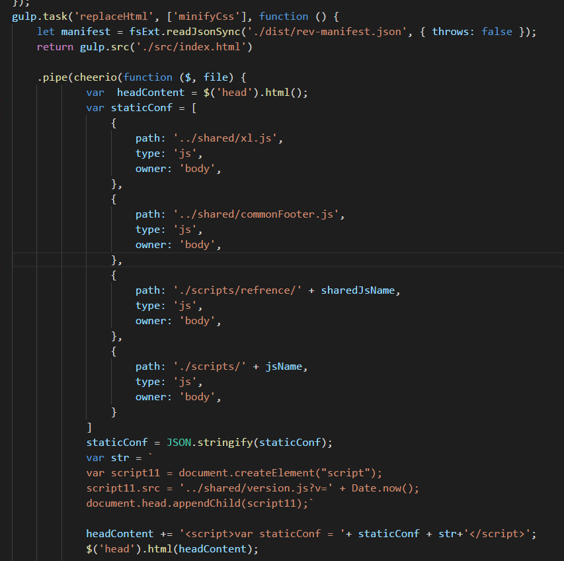
Task: Click the 'replaceHtml' task name string
Action: point(114,17)
